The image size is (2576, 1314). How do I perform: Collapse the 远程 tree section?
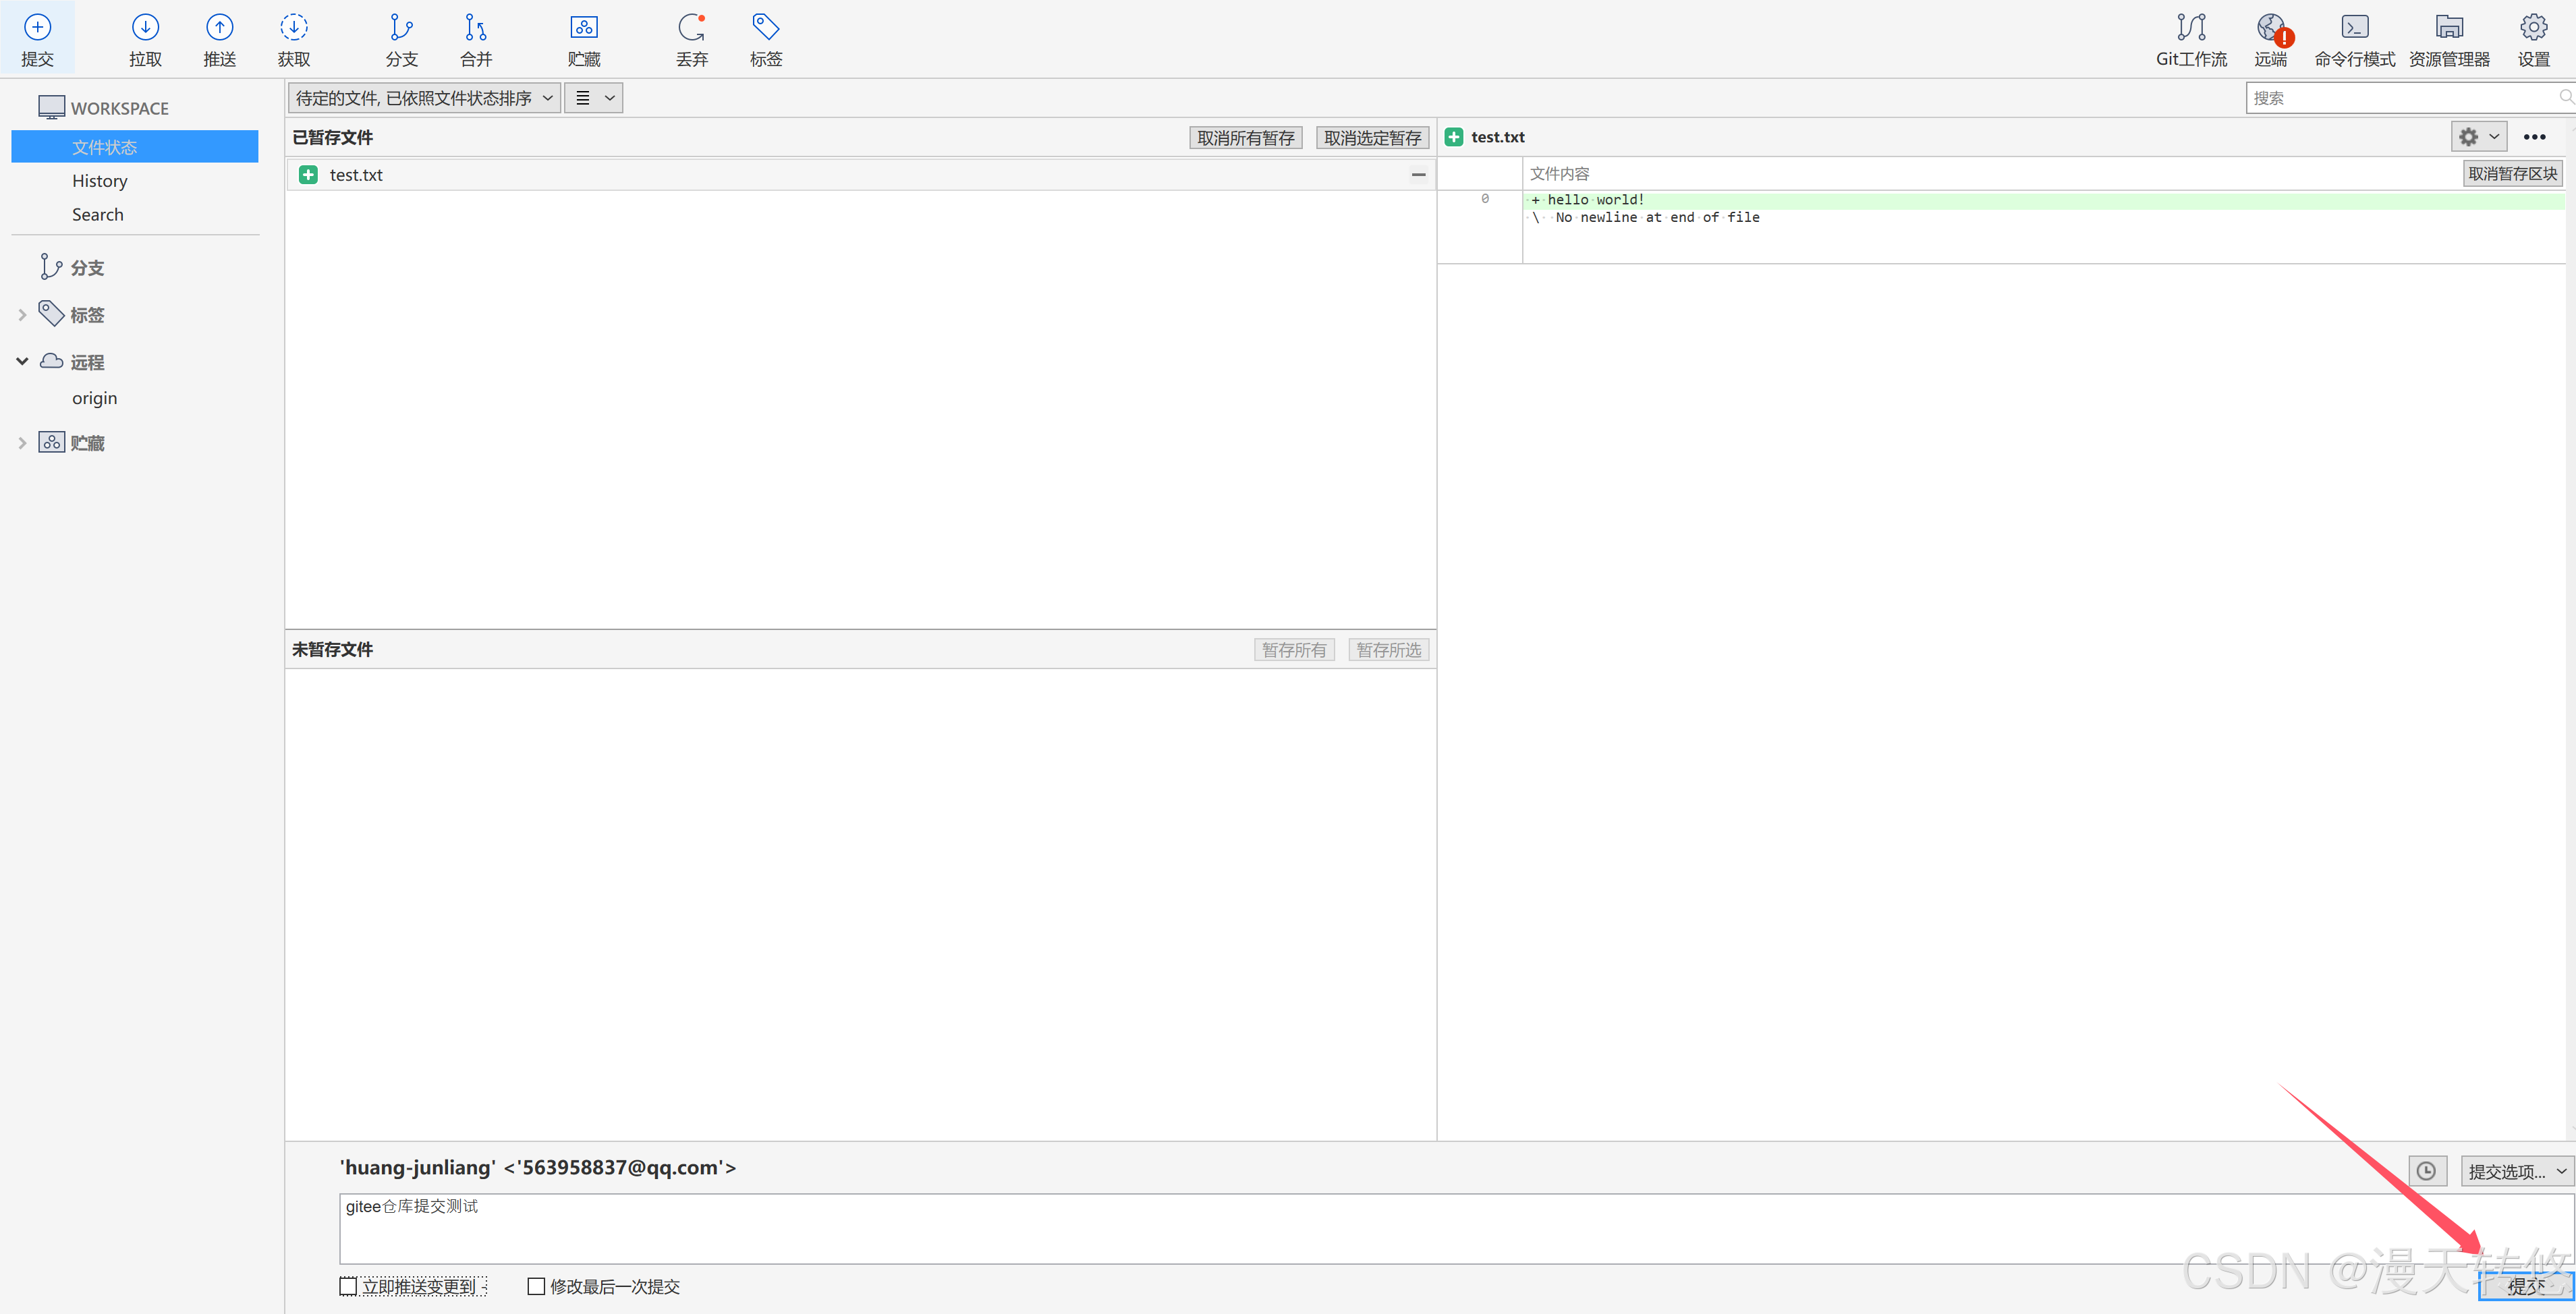(22, 361)
